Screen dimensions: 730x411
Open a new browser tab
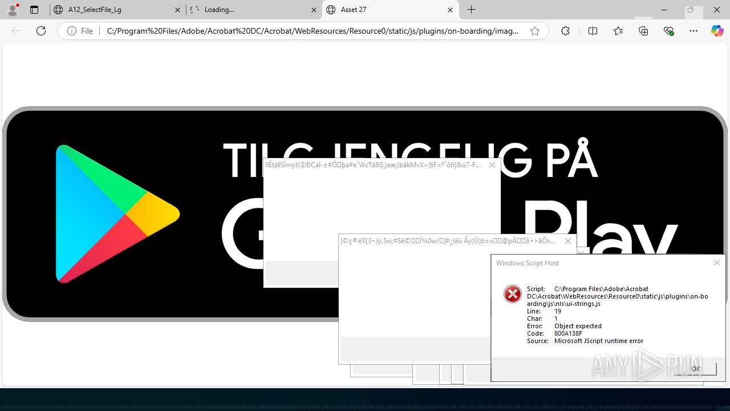(x=471, y=10)
